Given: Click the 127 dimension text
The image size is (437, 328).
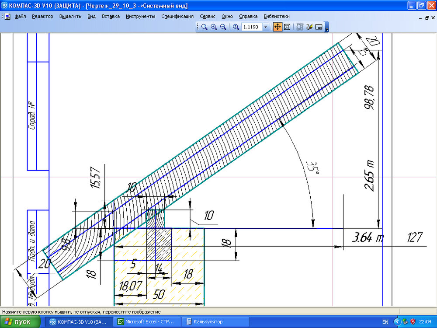Looking at the screenshot, I should point(414,237).
